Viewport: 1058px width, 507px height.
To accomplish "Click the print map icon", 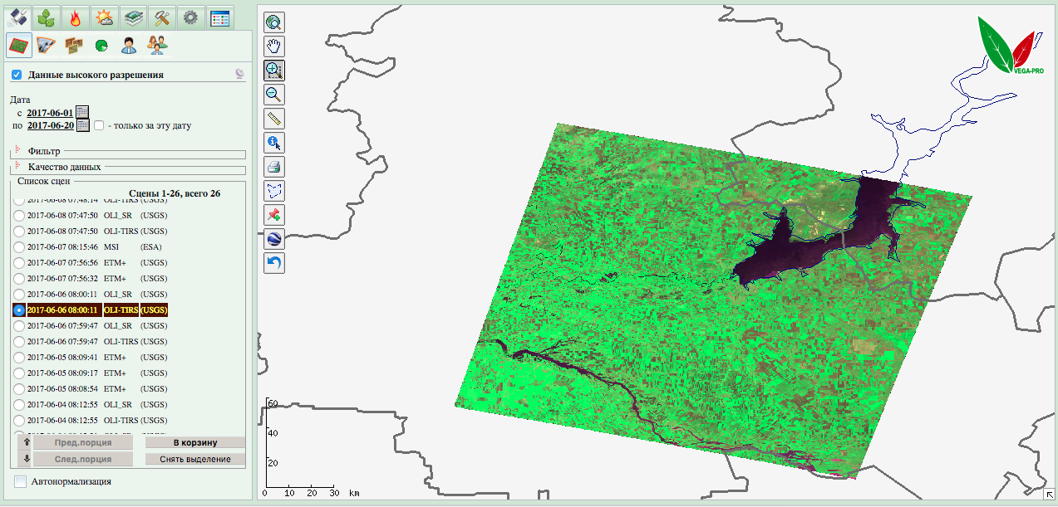I will click(274, 167).
